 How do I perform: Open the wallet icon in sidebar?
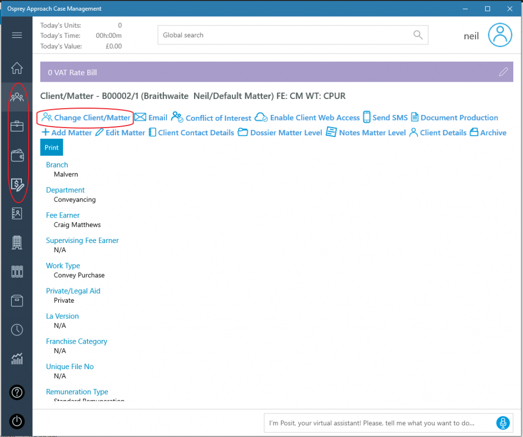[17, 155]
